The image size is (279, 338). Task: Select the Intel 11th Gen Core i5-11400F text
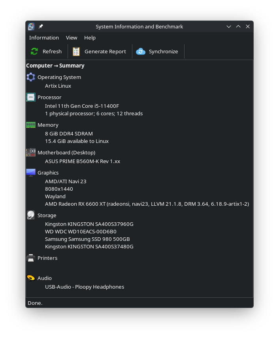pos(82,106)
